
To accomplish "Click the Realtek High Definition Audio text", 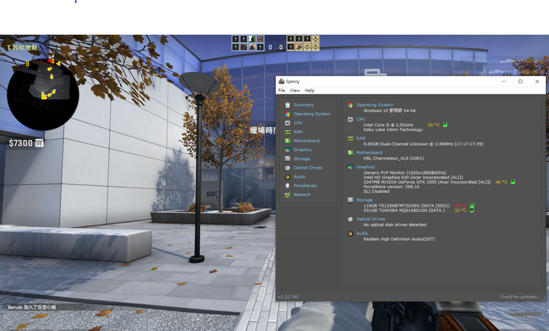I will 399,239.
